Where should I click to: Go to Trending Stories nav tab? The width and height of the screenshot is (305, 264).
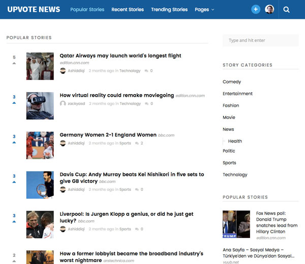pyautogui.click(x=169, y=10)
